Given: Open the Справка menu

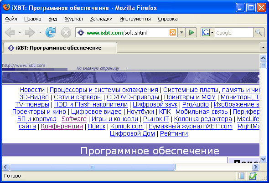Looking at the screenshot, I should 168,19.
